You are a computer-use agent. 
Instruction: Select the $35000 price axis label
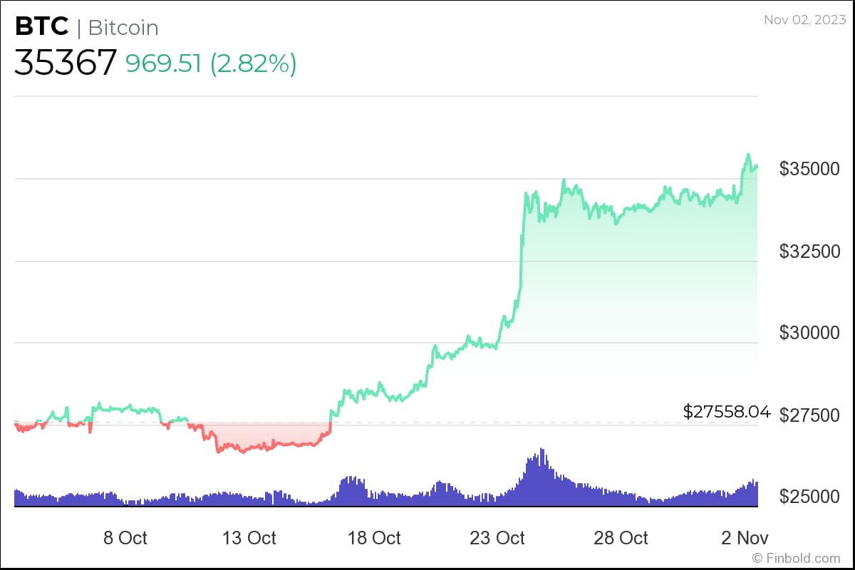coord(809,169)
